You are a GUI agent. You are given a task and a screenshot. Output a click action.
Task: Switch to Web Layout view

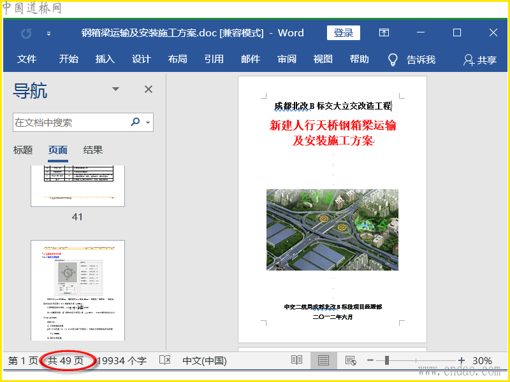tap(350, 360)
